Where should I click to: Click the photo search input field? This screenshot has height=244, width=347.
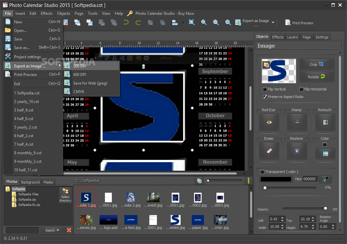(x=23, y=230)
